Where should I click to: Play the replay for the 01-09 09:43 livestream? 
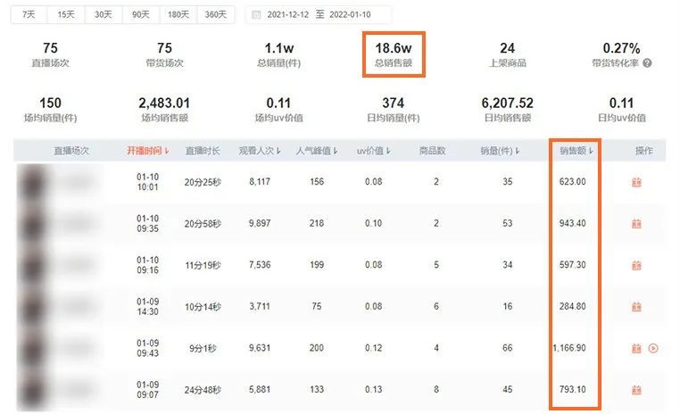(x=653, y=348)
